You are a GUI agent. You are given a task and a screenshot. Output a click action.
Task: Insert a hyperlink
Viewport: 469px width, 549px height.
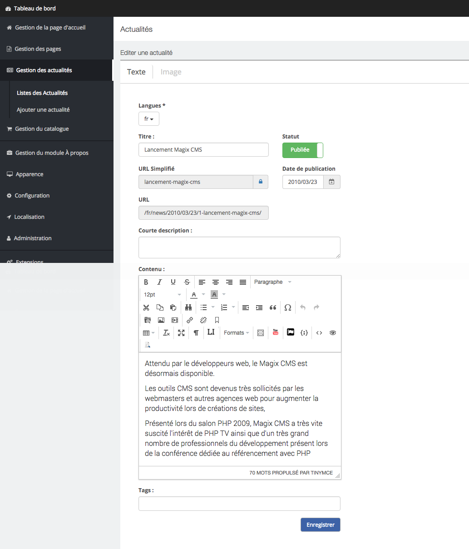pos(190,320)
